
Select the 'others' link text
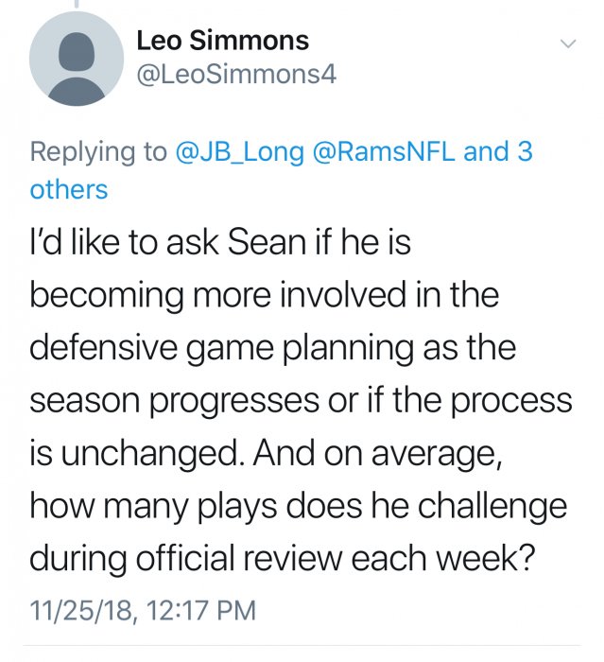(69, 189)
